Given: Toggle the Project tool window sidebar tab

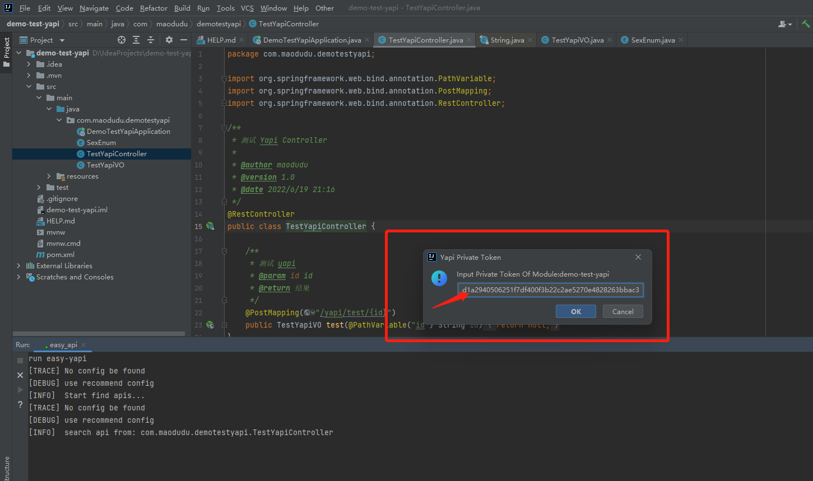Looking at the screenshot, I should point(6,52).
